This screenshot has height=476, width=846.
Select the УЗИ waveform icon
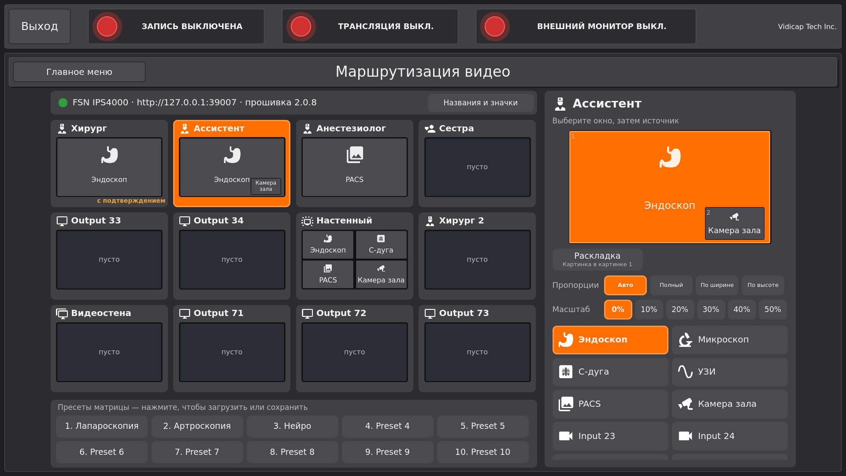click(x=685, y=372)
